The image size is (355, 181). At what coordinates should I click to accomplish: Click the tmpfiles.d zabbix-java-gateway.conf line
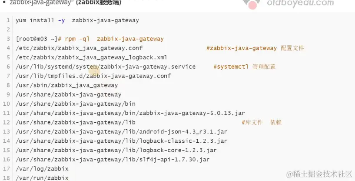93,76
